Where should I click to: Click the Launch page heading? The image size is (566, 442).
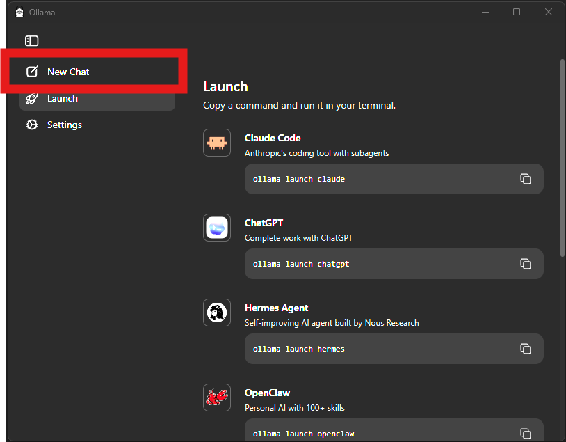(x=225, y=87)
